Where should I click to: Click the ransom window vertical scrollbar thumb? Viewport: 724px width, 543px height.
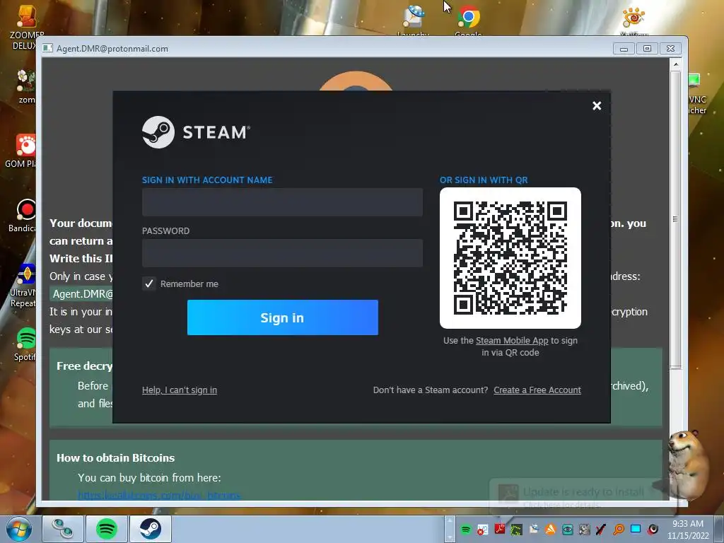click(675, 220)
